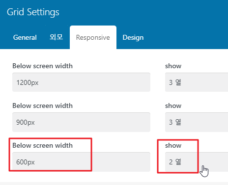Click the blue header right of Grid Settings
228x185 pixels.
coord(143,12)
